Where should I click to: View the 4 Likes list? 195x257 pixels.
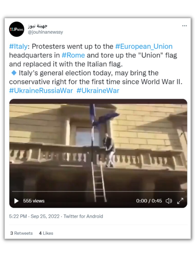[x=46, y=233]
